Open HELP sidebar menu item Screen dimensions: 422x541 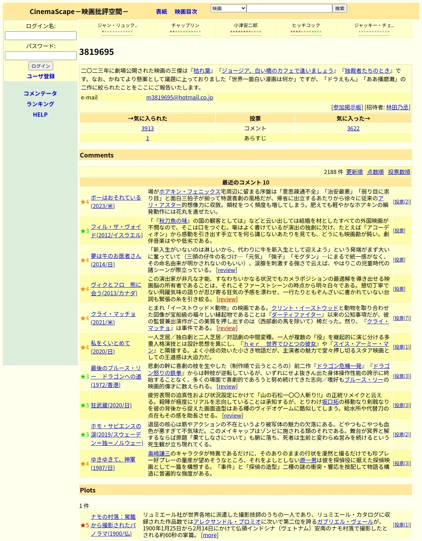[x=40, y=115]
